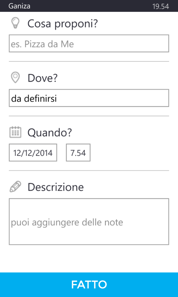Click the pencil icon beside Descrizione

(15, 187)
